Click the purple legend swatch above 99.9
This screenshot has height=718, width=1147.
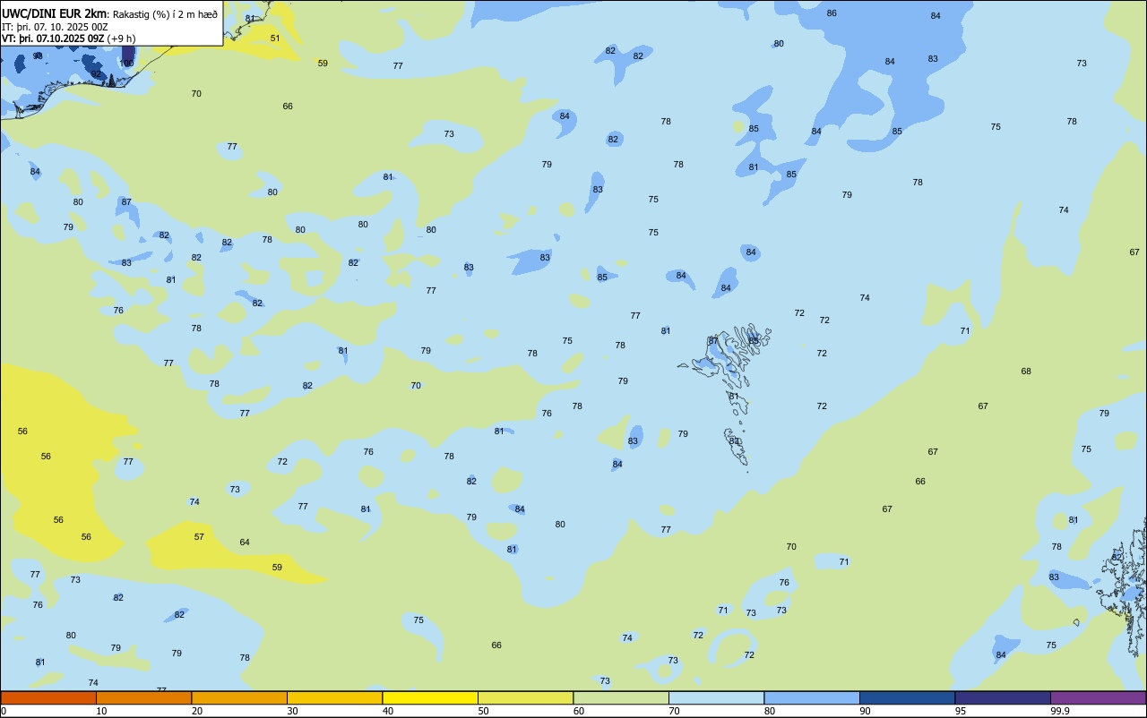pos(1098,697)
